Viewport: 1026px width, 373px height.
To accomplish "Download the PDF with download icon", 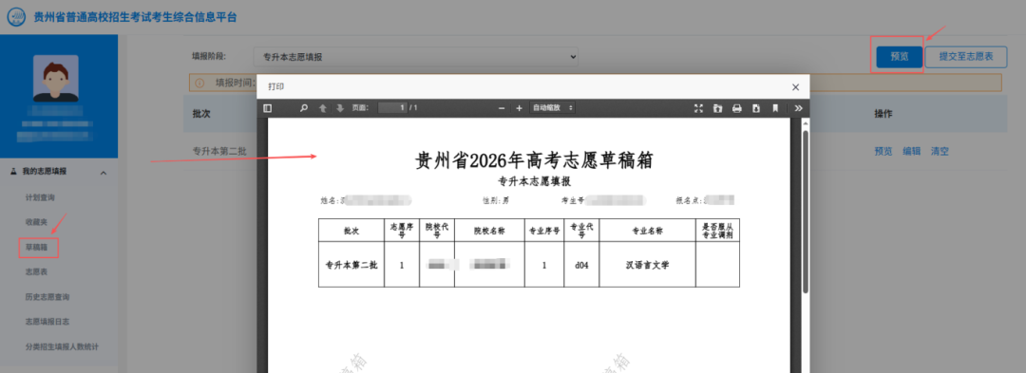I will coord(756,108).
